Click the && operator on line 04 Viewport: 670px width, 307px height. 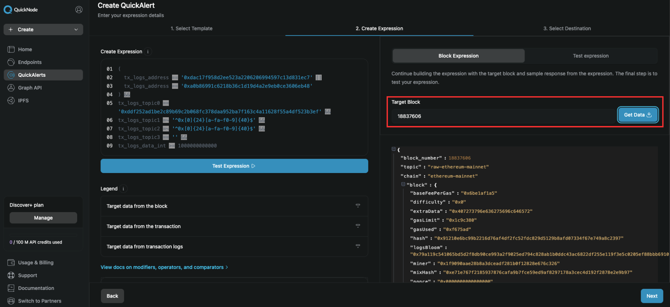[127, 95]
